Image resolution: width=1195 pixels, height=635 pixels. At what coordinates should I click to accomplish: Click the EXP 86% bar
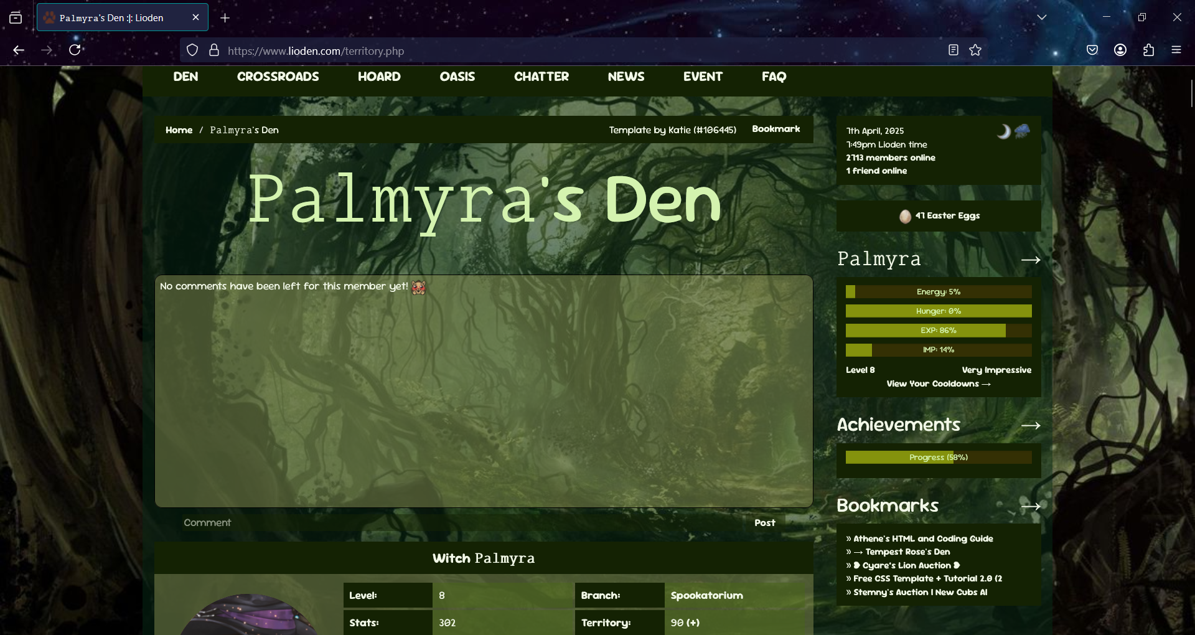939,330
